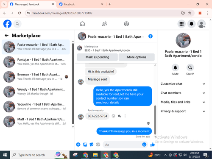Click the chat header title Paola-macario
The height and width of the screenshot is (159, 212).
[116, 36]
